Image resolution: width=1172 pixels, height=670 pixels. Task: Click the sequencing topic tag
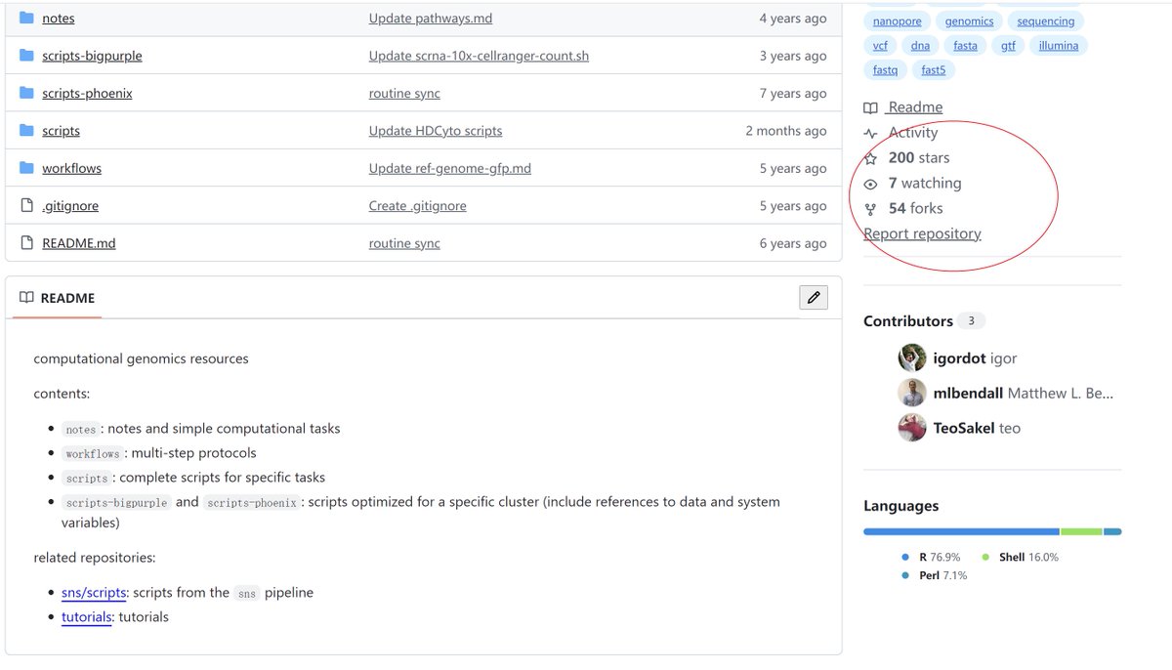click(1046, 21)
